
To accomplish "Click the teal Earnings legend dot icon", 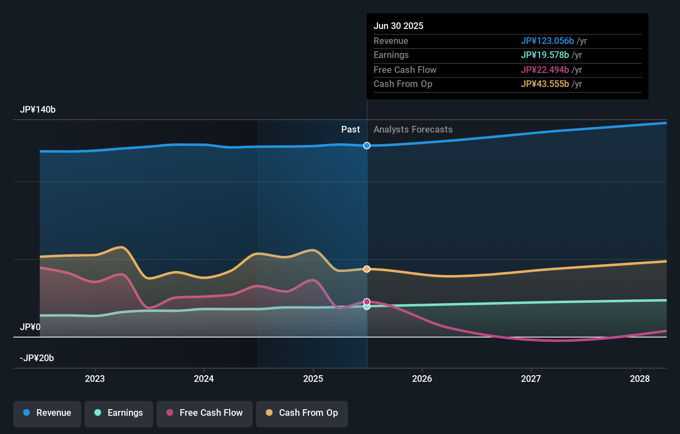I will pyautogui.click(x=97, y=413).
